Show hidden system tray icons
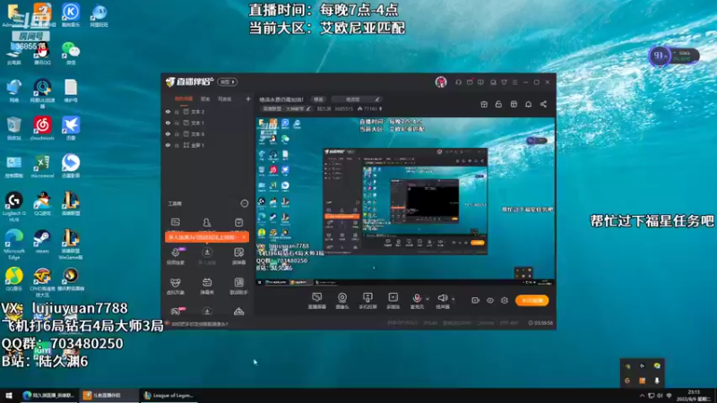This screenshot has height=403, width=717. pyautogui.click(x=642, y=396)
